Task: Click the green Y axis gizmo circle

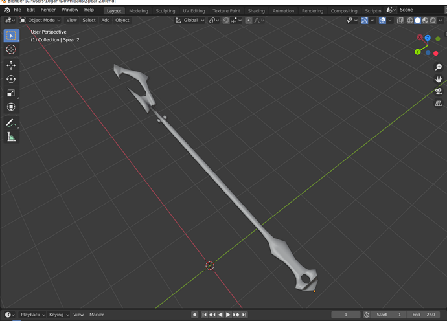Action: [x=418, y=52]
